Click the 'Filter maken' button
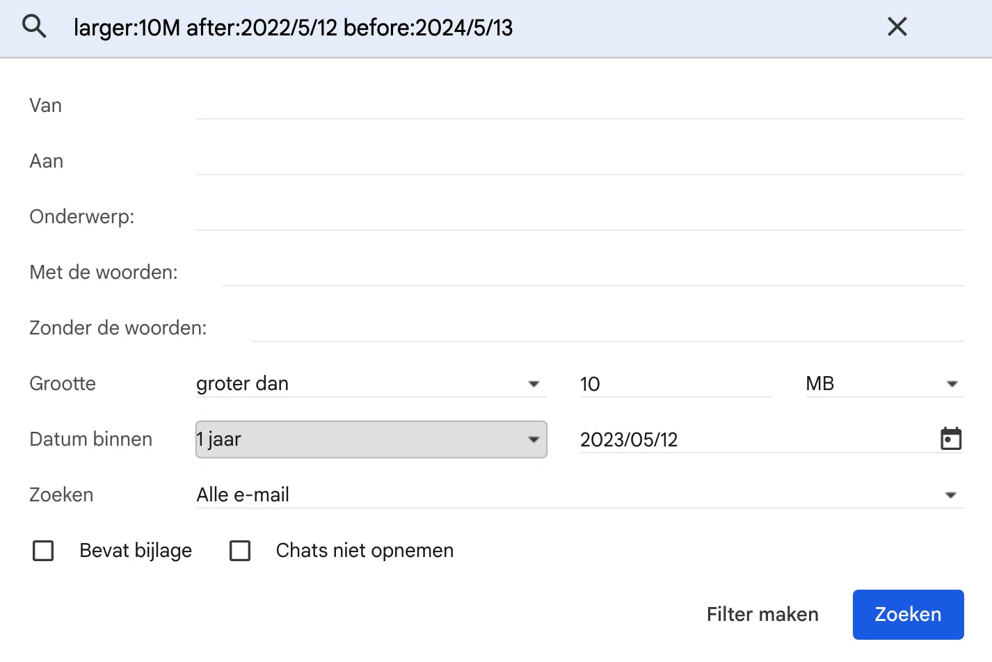The width and height of the screenshot is (992, 662). [762, 615]
